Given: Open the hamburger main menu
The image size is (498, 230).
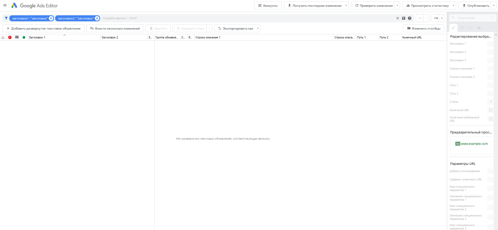Looking at the screenshot, I should (x=5, y=5).
